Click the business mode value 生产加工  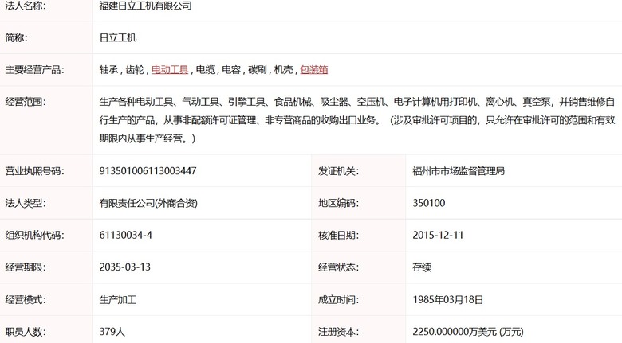click(118, 300)
